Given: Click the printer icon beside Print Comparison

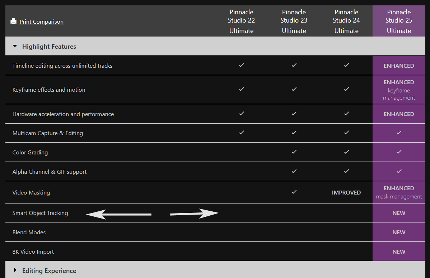Looking at the screenshot, I should pyautogui.click(x=13, y=21).
